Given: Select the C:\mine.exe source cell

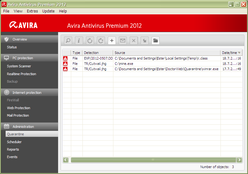Looking at the screenshot, I should pos(167,64).
